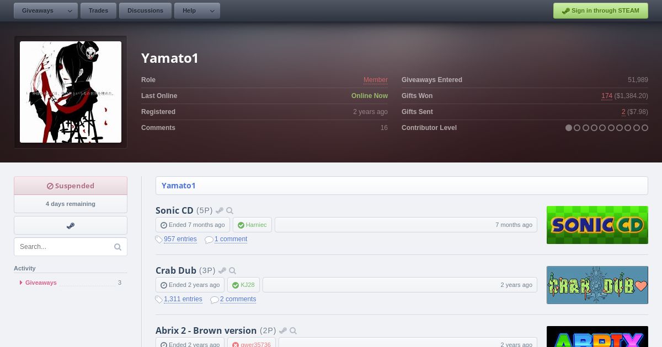Click the red X icon beside qwer35736
The width and height of the screenshot is (662, 347).
(x=236, y=345)
